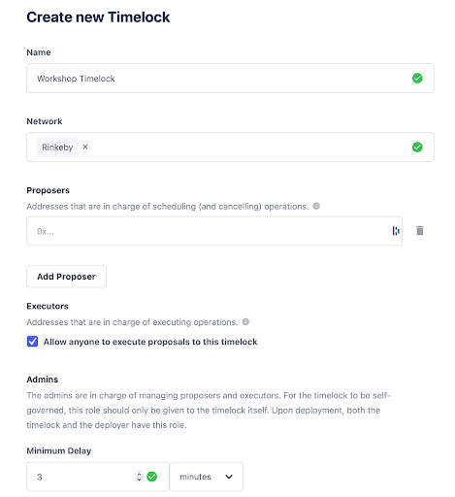Click the info icon beside Executors description

[x=245, y=322]
